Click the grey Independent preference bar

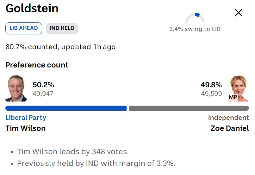pyautogui.click(x=189, y=108)
